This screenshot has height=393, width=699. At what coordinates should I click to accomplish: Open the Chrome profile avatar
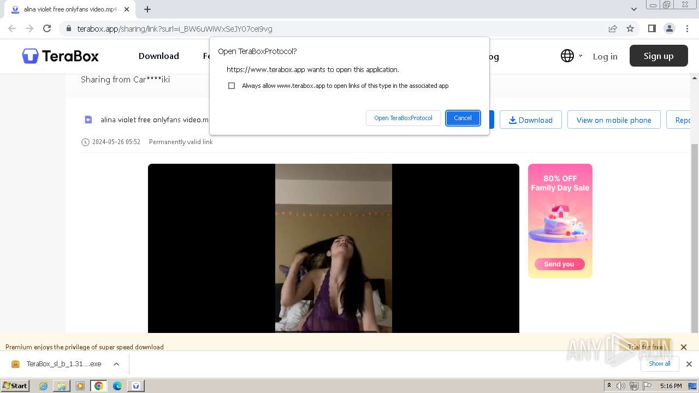pos(669,28)
